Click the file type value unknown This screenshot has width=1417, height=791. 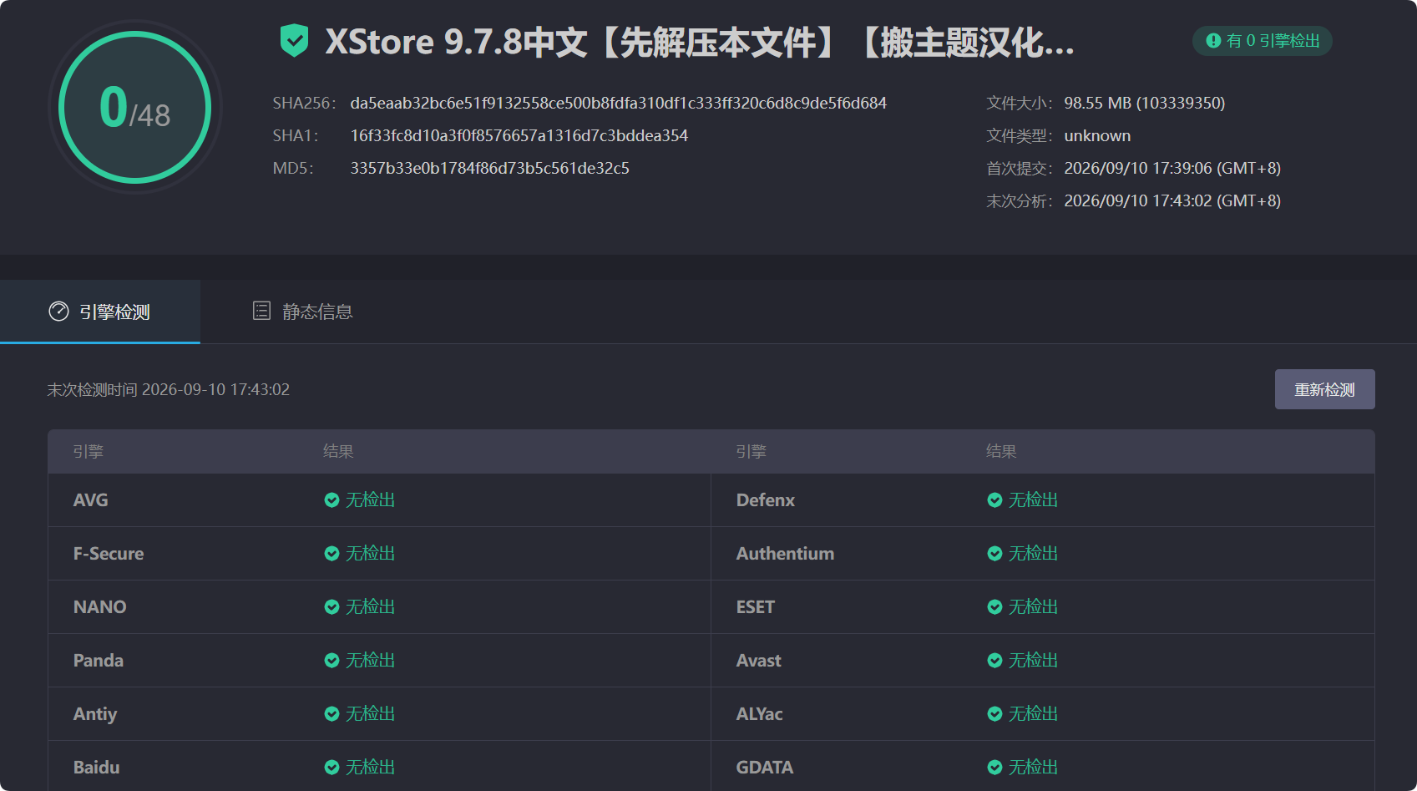click(1097, 135)
